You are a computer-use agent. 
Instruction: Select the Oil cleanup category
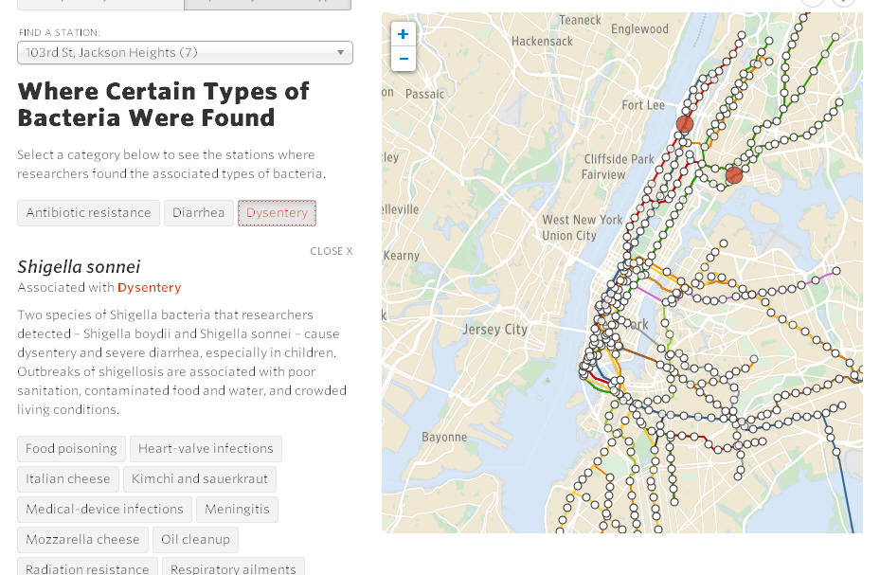[x=195, y=540]
